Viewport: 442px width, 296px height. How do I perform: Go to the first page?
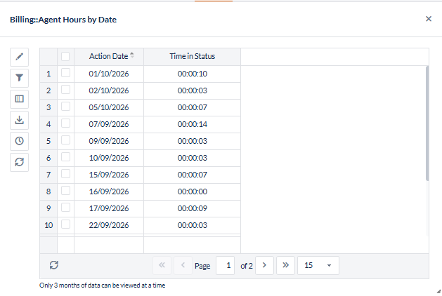click(162, 265)
